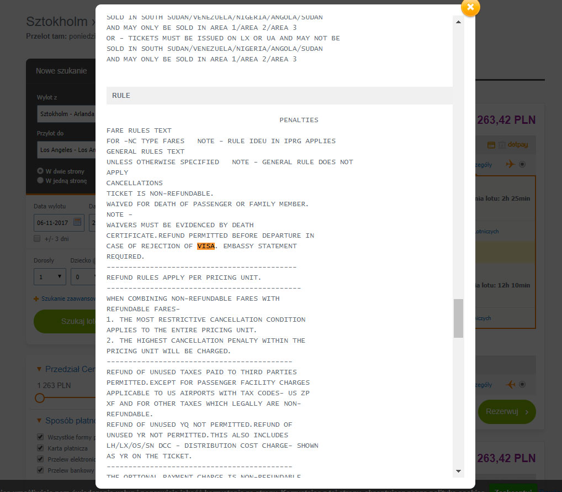This screenshot has height=492, width=562.
Task: Select radio button beside return airplane icon
Action: point(522,384)
